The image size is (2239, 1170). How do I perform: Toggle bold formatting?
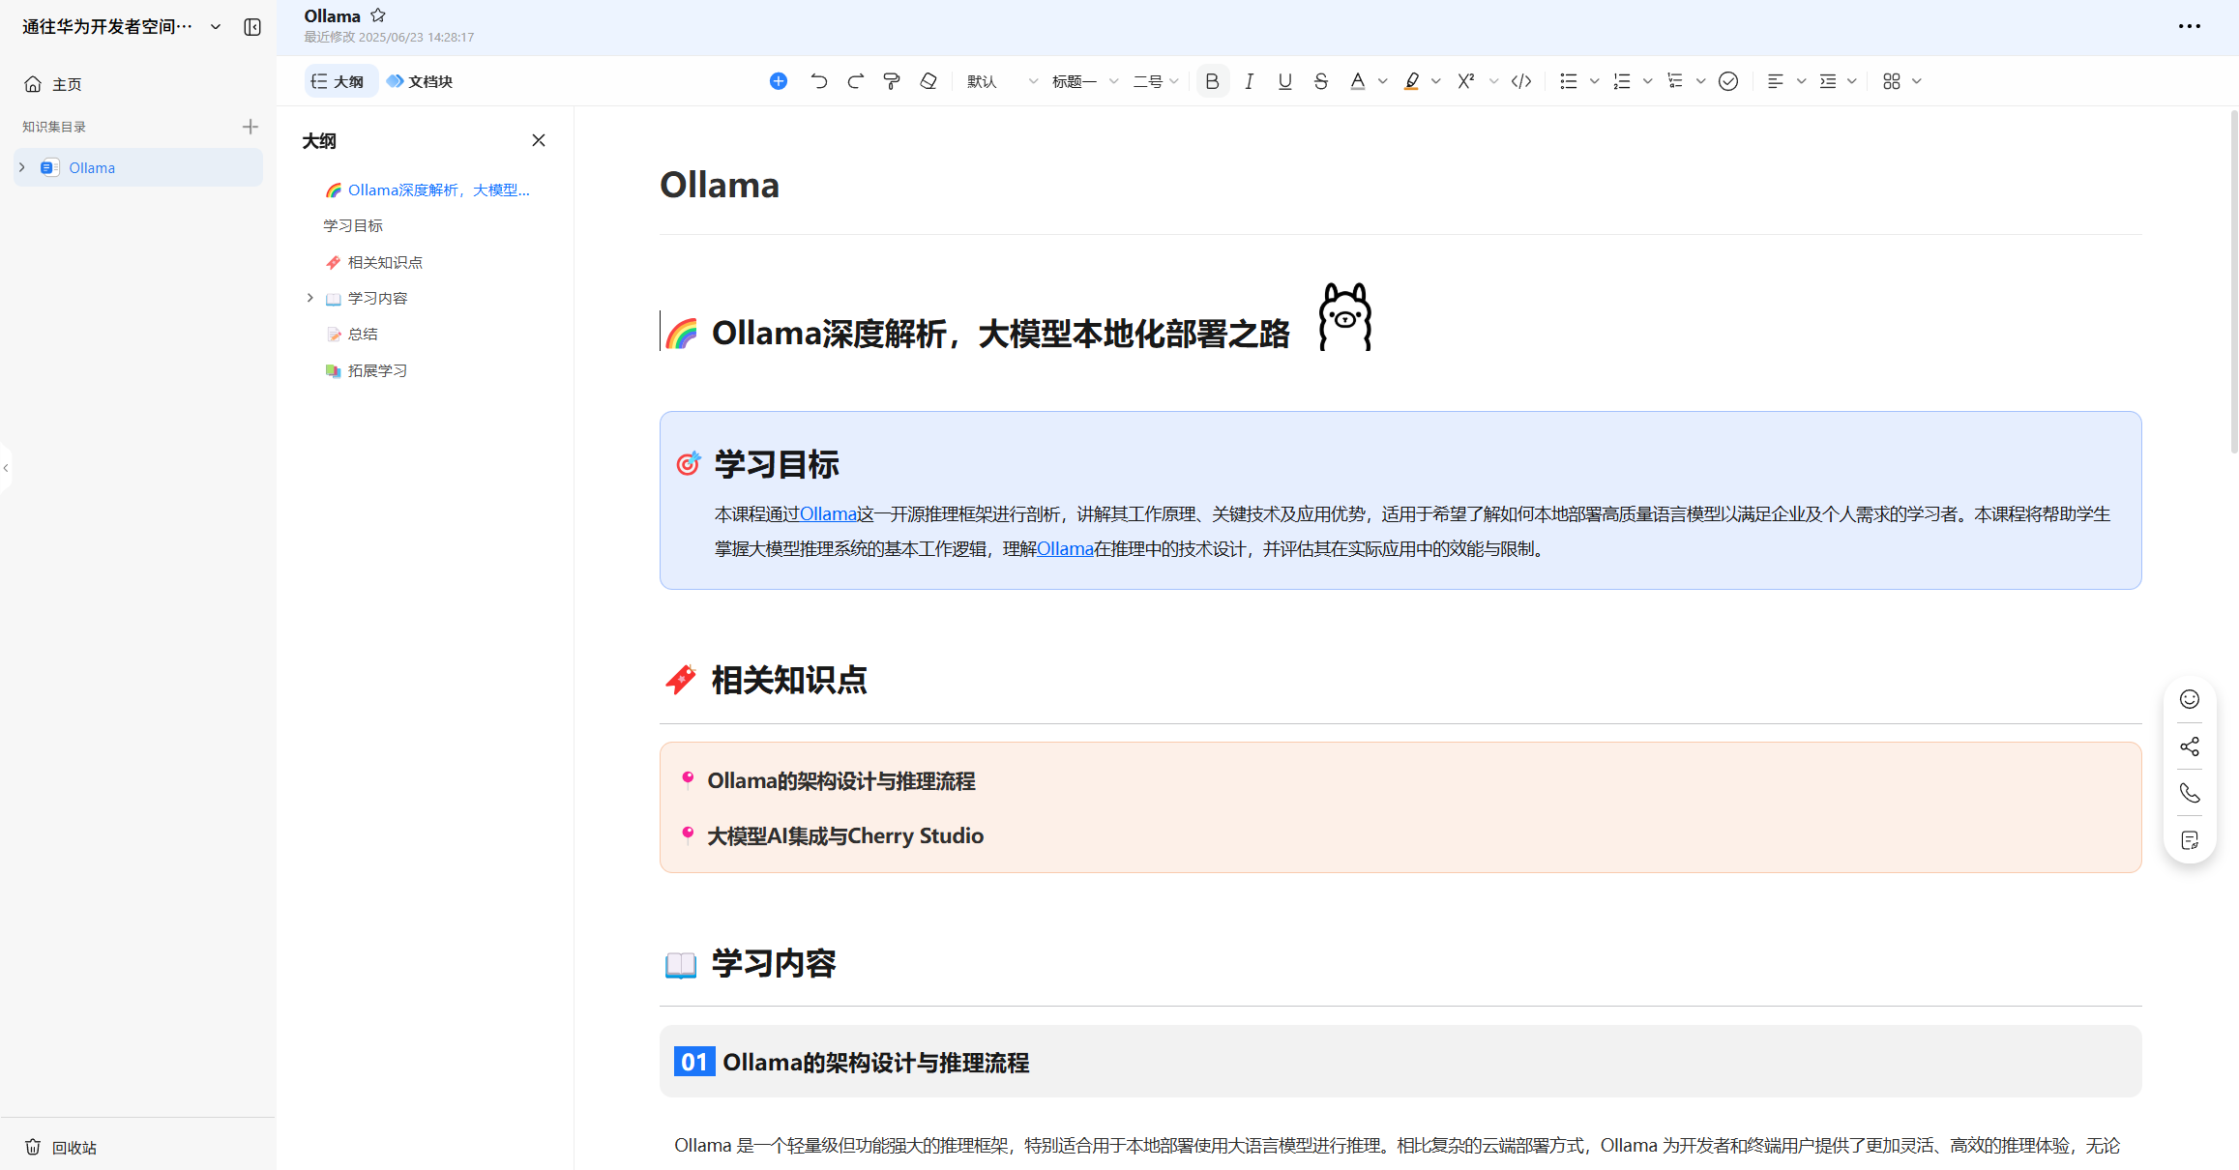[1212, 81]
